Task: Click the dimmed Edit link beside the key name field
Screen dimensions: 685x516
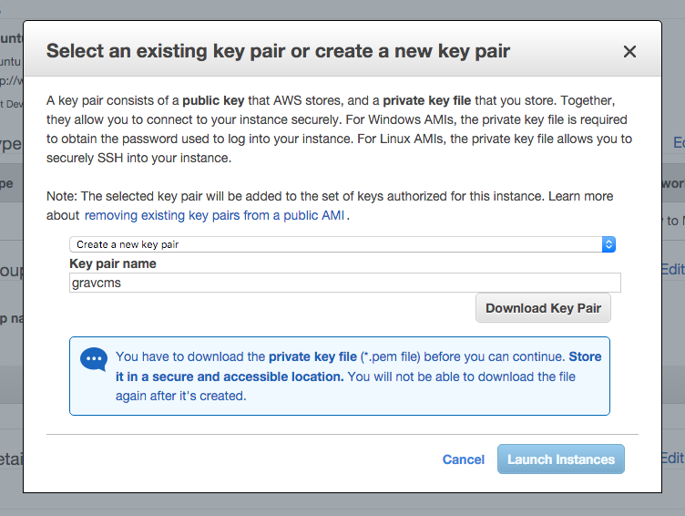Action: point(672,269)
